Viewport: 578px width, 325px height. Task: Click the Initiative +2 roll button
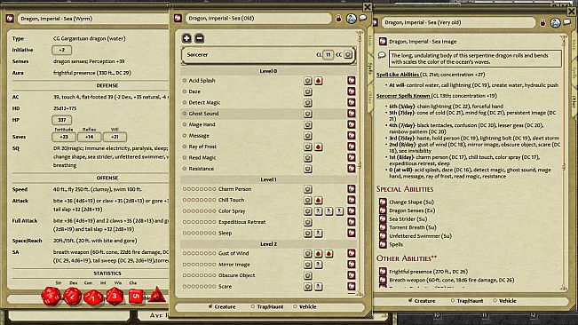61,50
